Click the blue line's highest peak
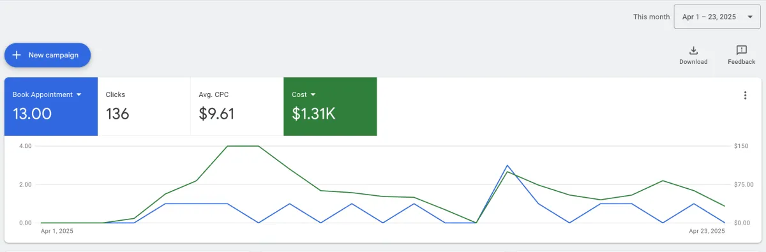 coord(507,165)
